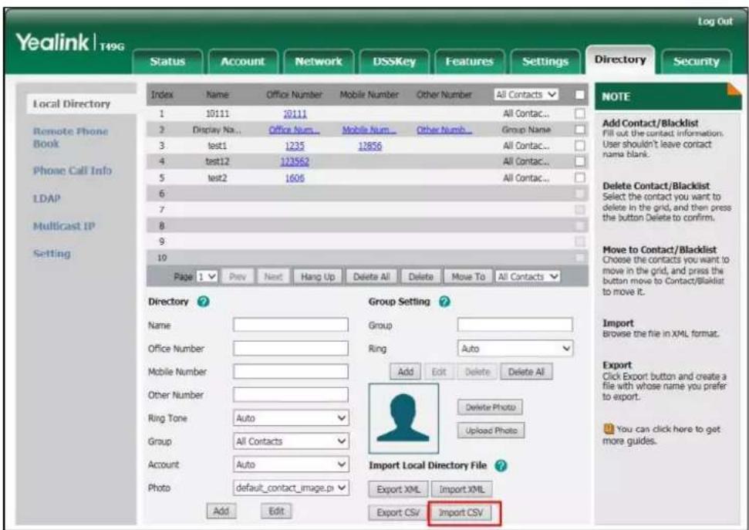Image resolution: width=749 pixels, height=530 pixels.
Task: Click the Yealink logo
Action: point(70,42)
